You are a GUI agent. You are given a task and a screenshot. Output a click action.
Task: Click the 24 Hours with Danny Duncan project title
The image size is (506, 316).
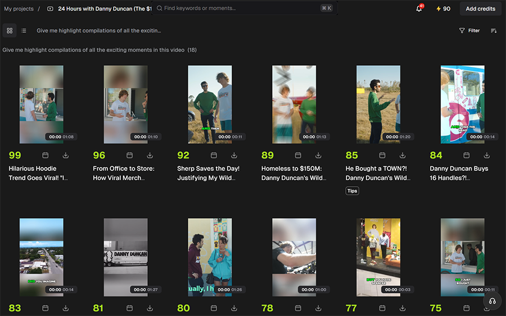click(105, 8)
